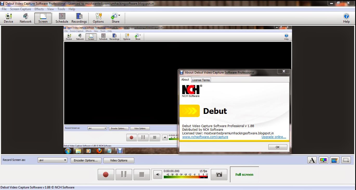The height and width of the screenshot is (190, 356).
Task: Click the Screen icon in nested preview
Action: [91, 37]
